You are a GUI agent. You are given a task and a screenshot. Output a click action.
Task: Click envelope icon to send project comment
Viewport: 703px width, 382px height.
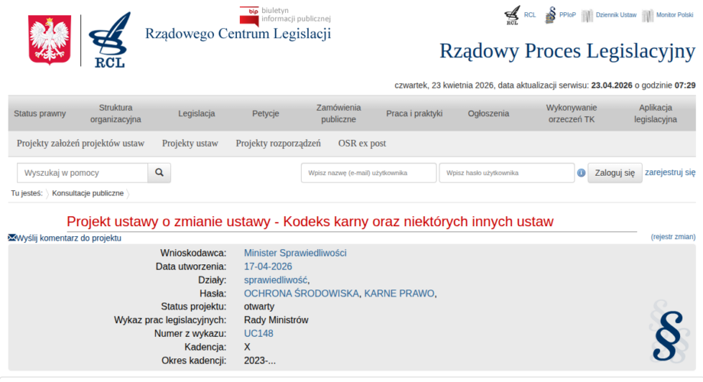pyautogui.click(x=11, y=238)
